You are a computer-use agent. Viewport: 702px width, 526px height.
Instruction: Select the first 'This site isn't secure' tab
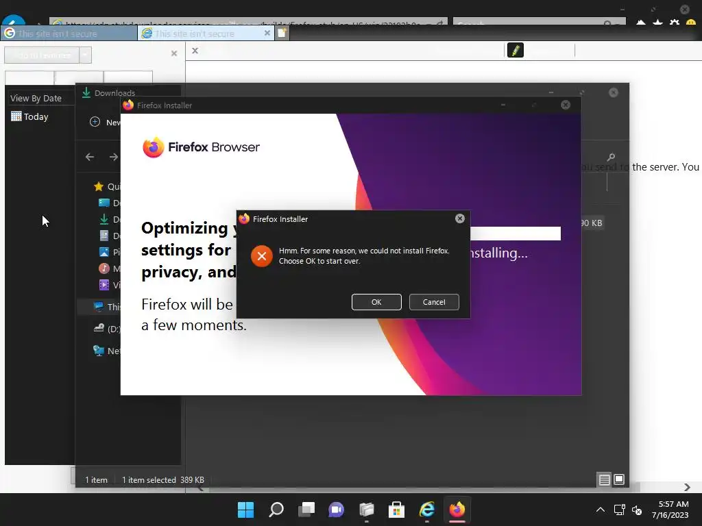(x=69, y=34)
